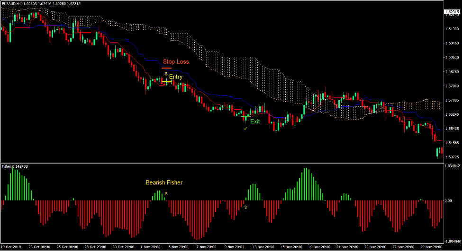Click the checkmark icon below the Exit line
Image resolution: width=463 pixels, height=251 pixels.
245,129
